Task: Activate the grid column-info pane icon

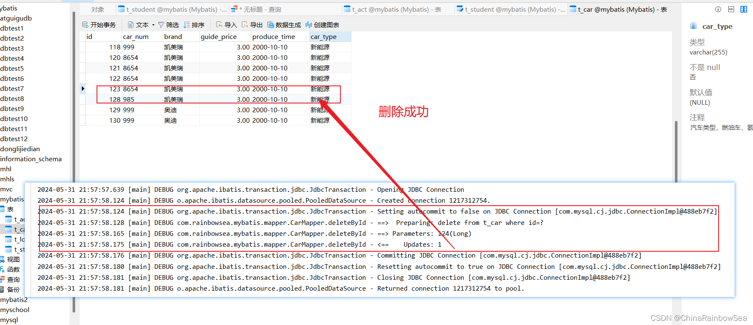Action: coord(744,9)
